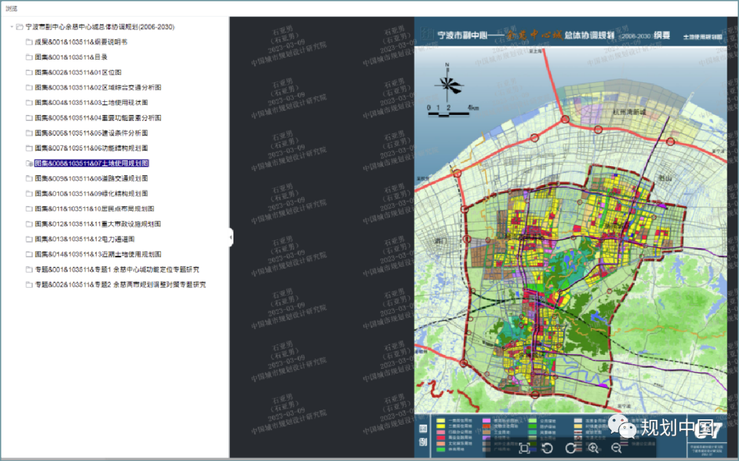739x461 pixels.
Task: Click folder icon beside 图集&013 12电力通道图
Action: [x=29, y=239]
